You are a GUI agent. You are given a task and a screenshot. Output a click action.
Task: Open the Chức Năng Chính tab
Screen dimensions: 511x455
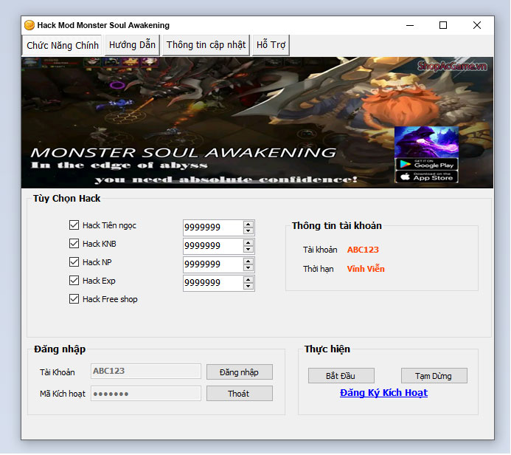[x=62, y=45]
